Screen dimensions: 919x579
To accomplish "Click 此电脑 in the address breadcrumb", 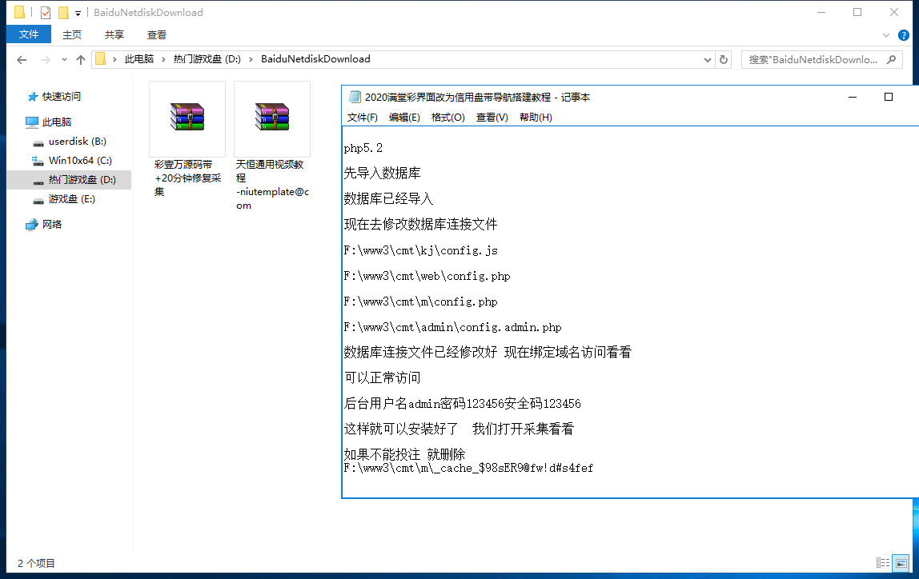I will coord(139,59).
